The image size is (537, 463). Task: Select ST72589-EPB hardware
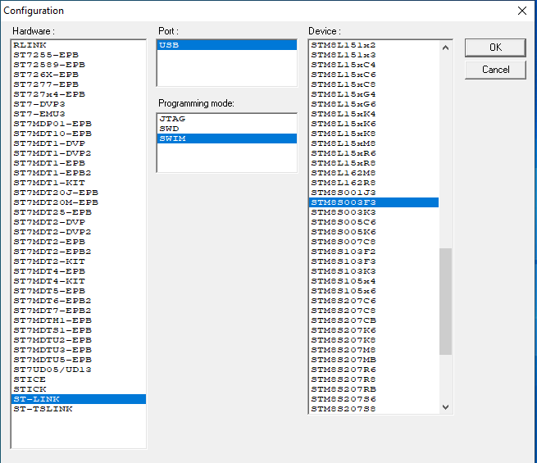[79, 65]
